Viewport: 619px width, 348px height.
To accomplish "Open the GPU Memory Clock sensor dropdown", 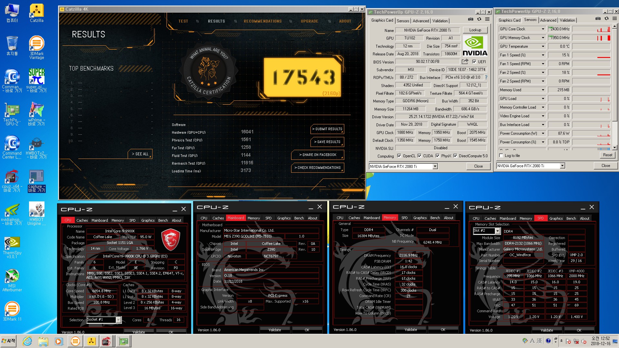I will coord(543,38).
